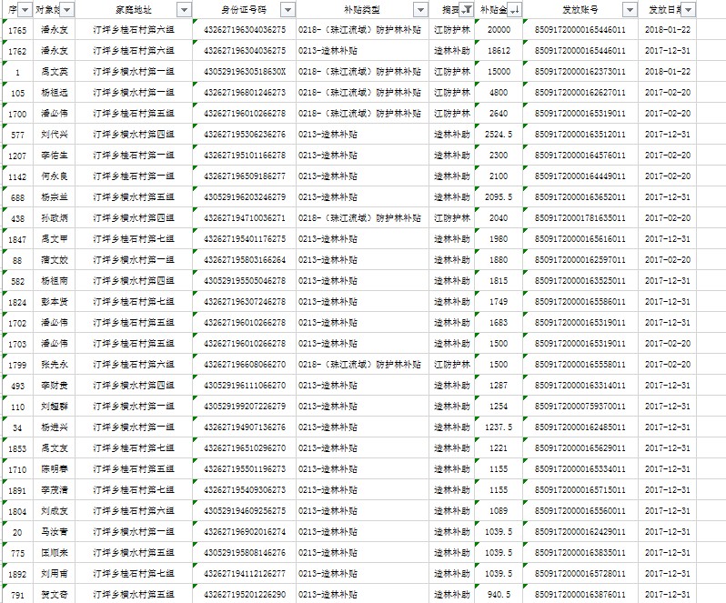Click the name cell 杨桂远
Image resolution: width=726 pixels, height=603 pixels.
(x=54, y=93)
